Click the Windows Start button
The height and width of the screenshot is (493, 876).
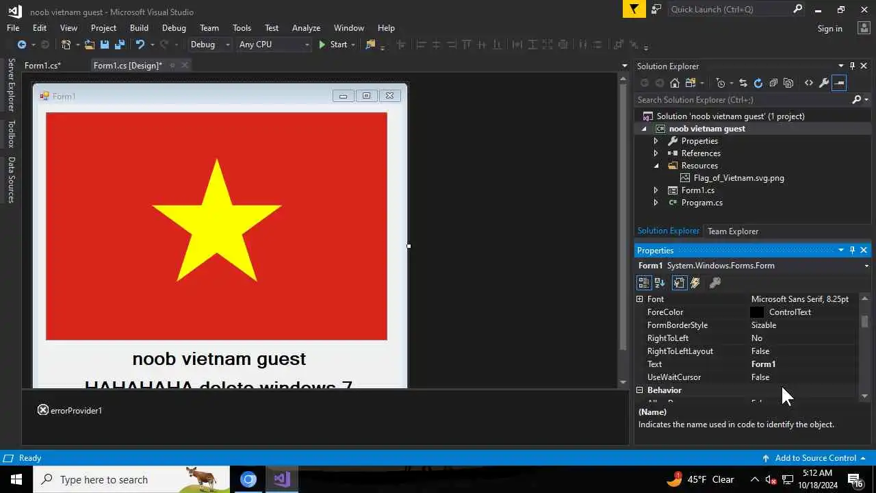[x=16, y=479]
